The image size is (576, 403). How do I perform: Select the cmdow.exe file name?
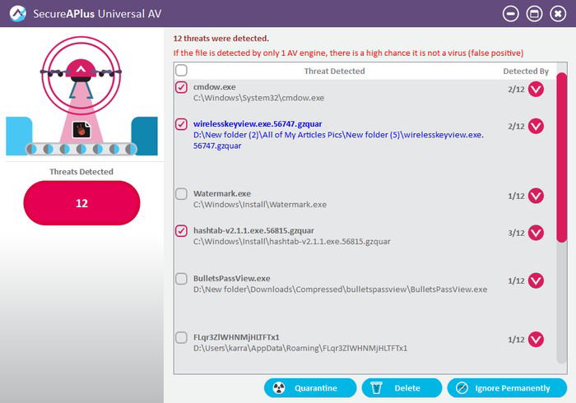coord(215,87)
